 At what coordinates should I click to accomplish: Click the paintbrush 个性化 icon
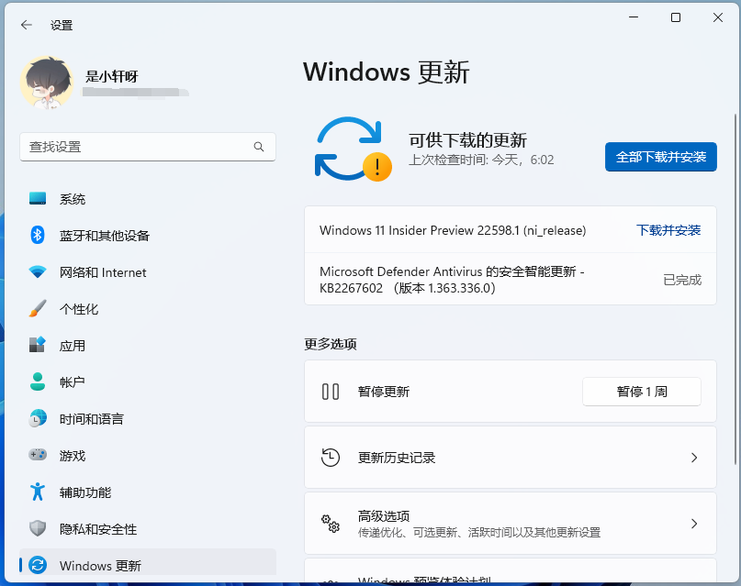[38, 308]
